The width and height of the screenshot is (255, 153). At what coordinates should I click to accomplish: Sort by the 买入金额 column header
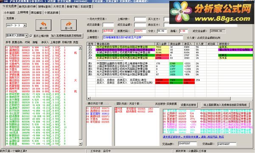pyautogui.click(x=162, y=44)
